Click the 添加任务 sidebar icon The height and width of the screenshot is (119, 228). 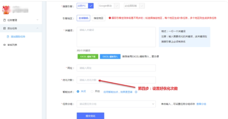tap(5, 28)
